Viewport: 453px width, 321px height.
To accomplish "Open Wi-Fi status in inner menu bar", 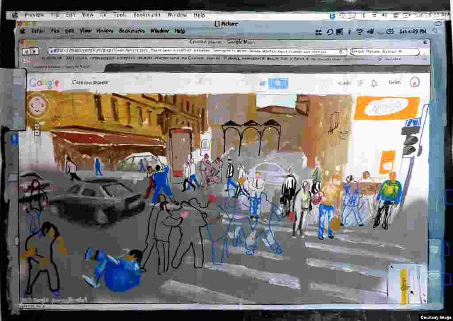I will [359, 31].
